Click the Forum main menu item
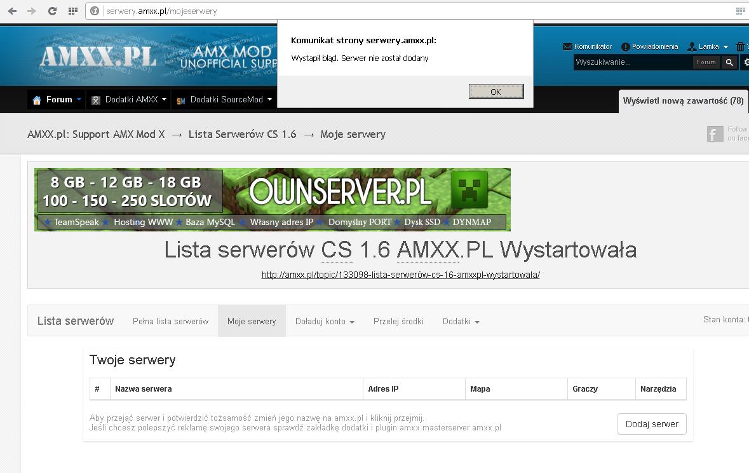Screen dimensions: 749x473 (59, 99)
